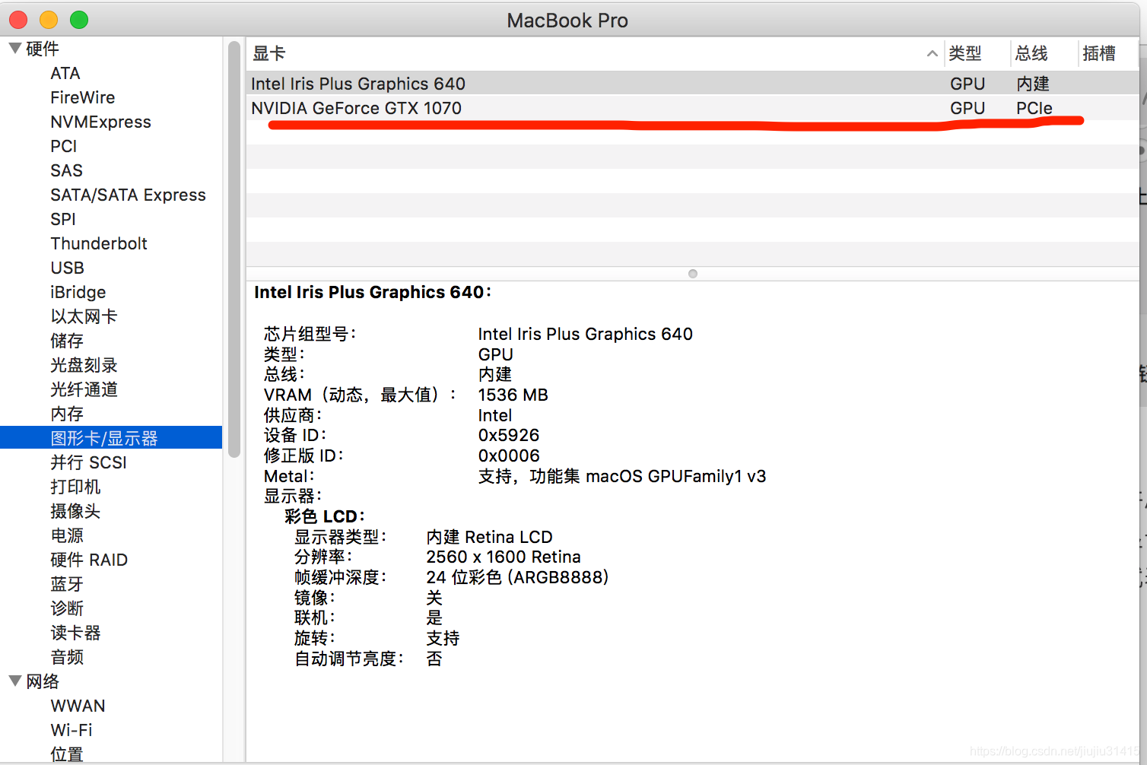Open SATA/SATA Express entry

[x=129, y=195]
